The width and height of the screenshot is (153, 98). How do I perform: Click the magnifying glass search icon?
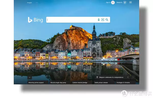[x=107, y=20]
